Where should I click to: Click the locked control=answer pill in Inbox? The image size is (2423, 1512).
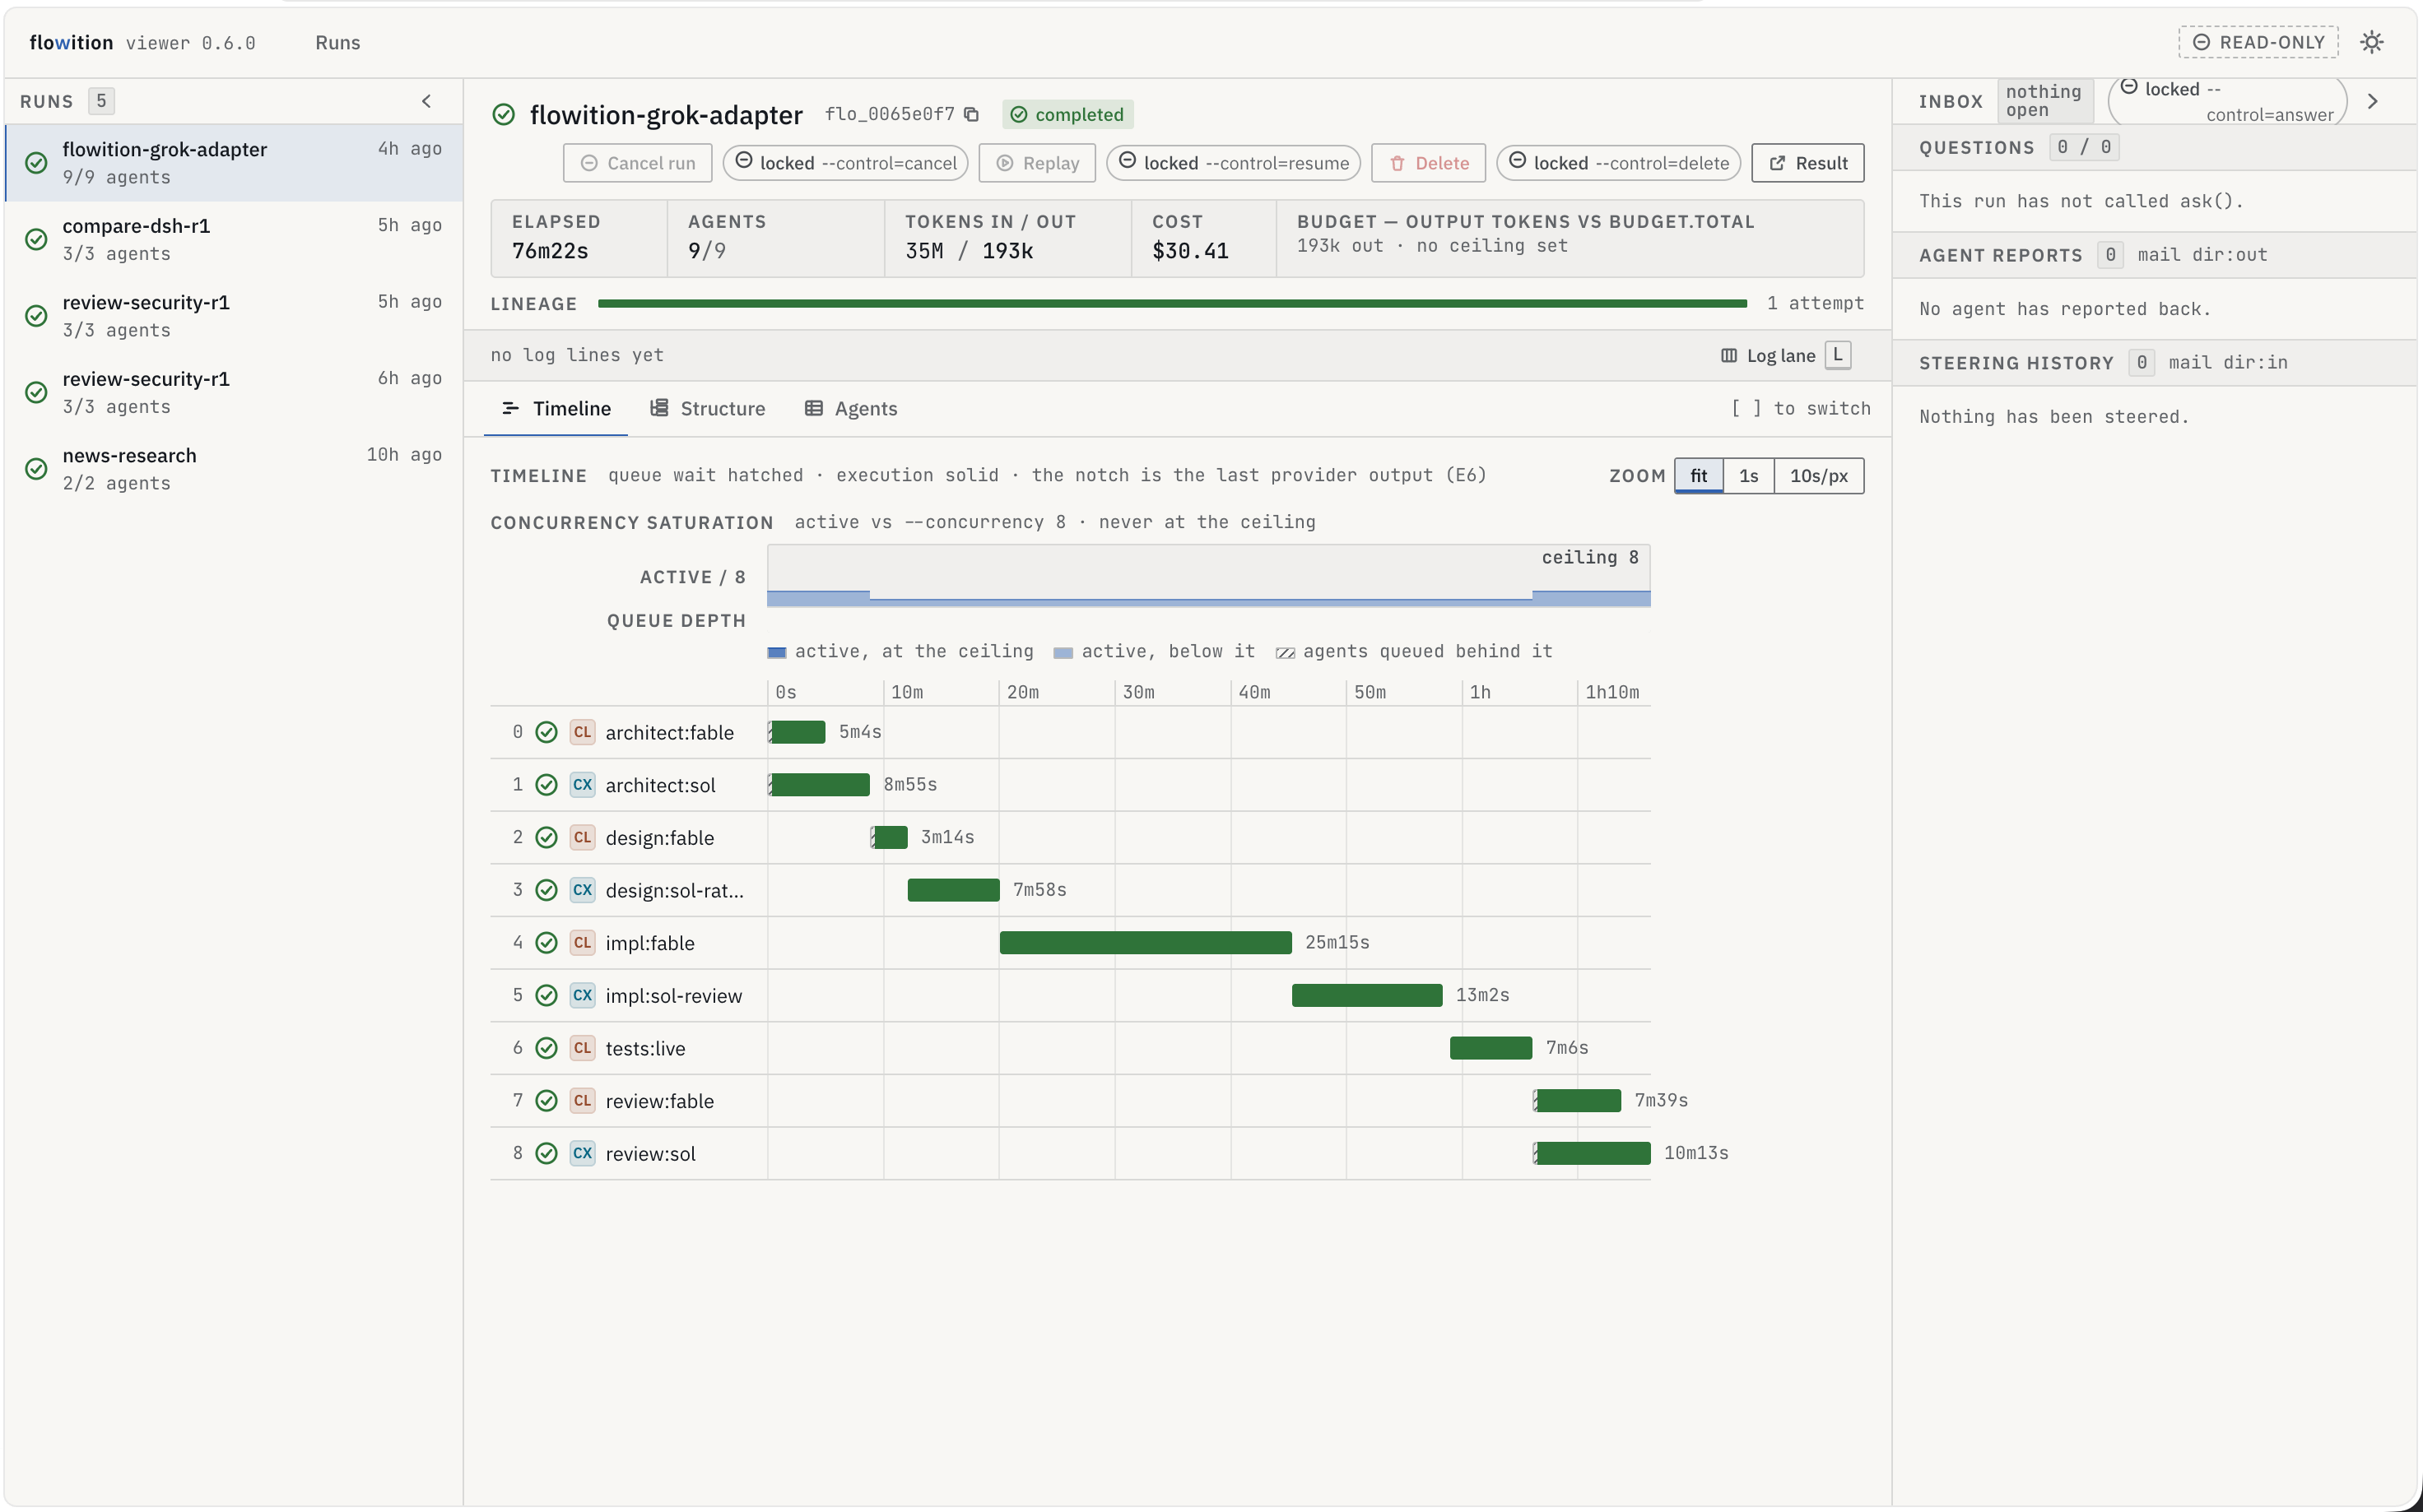tap(2228, 101)
